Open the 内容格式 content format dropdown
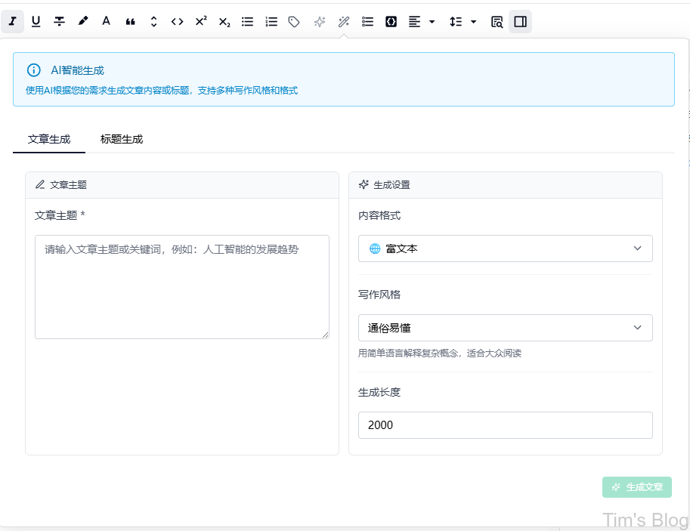690x531 pixels. pyautogui.click(x=505, y=249)
